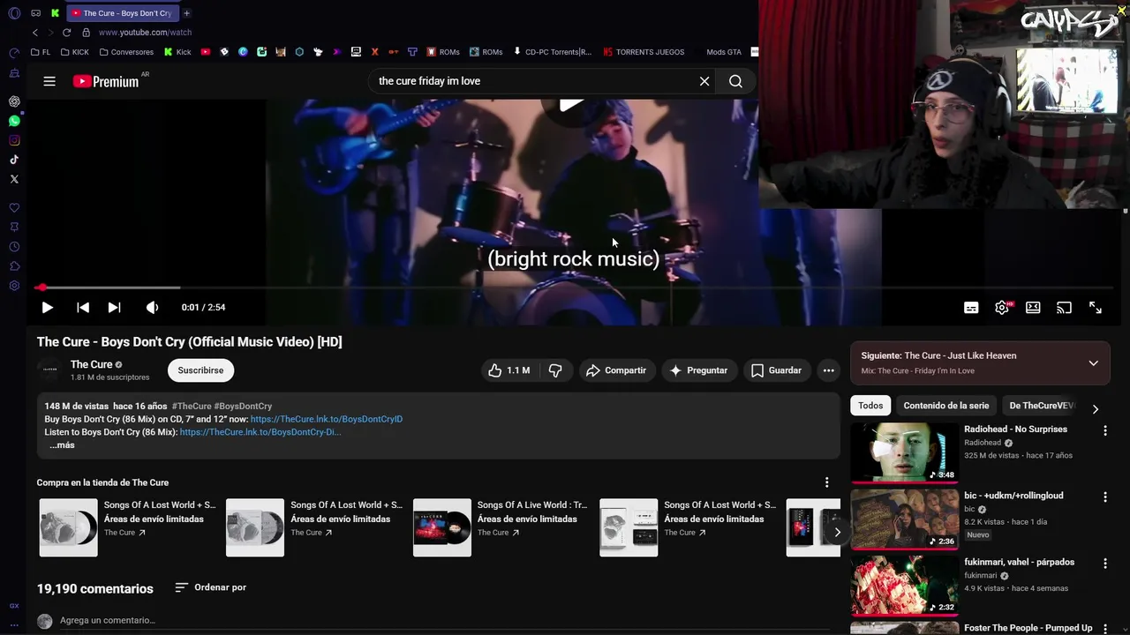Open the TORRENTS JUEGOS bookmark
The width and height of the screenshot is (1130, 635).
coord(644,52)
